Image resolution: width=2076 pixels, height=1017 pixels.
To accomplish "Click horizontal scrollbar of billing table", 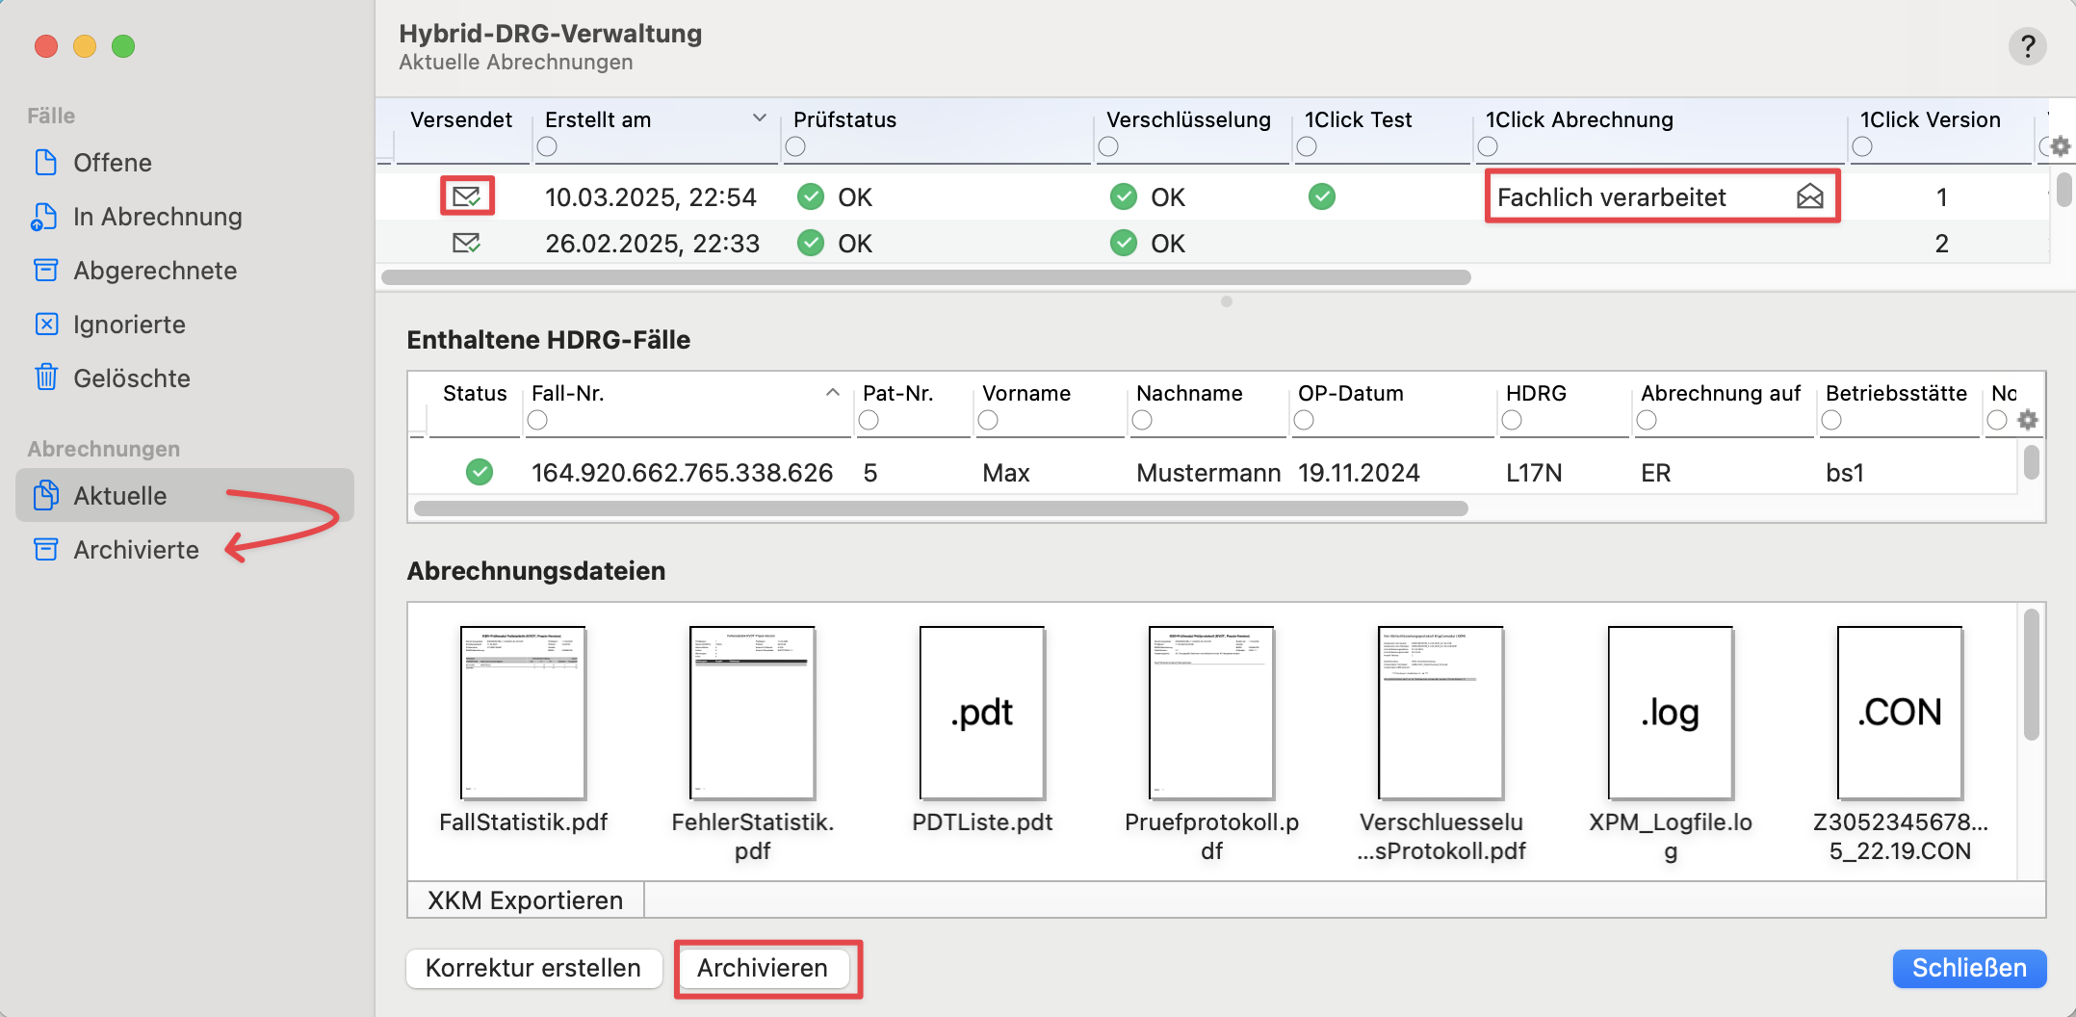I will click(x=926, y=277).
